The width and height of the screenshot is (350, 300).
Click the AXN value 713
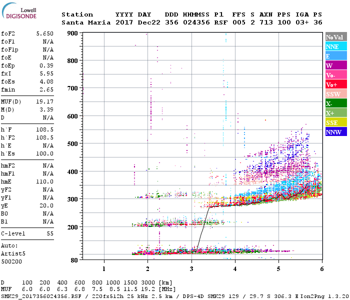pyautogui.click(x=266, y=22)
